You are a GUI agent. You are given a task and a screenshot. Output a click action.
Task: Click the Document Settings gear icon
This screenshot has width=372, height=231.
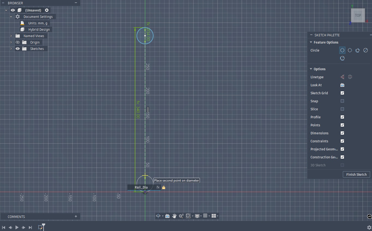[18, 17]
